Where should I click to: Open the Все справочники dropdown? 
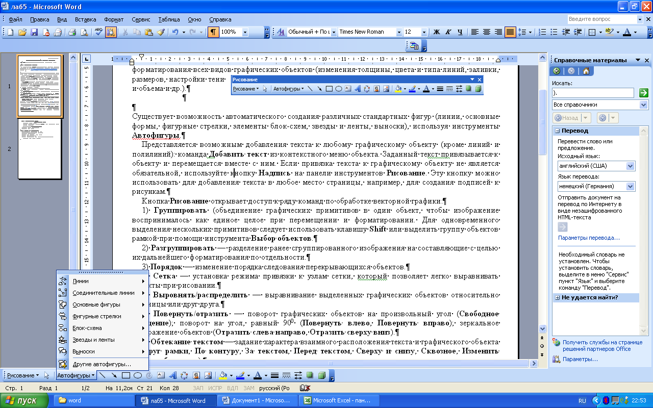(x=643, y=105)
